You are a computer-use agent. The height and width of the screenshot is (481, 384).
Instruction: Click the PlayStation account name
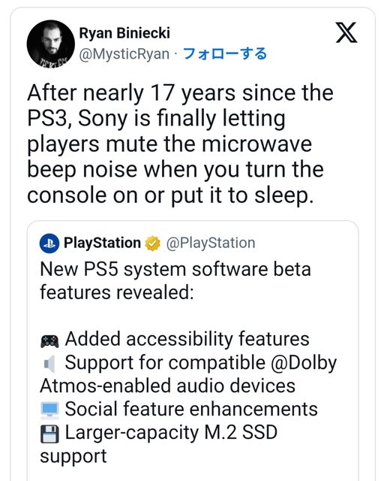(102, 243)
